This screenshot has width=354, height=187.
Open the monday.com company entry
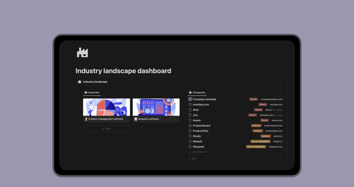[201, 104]
